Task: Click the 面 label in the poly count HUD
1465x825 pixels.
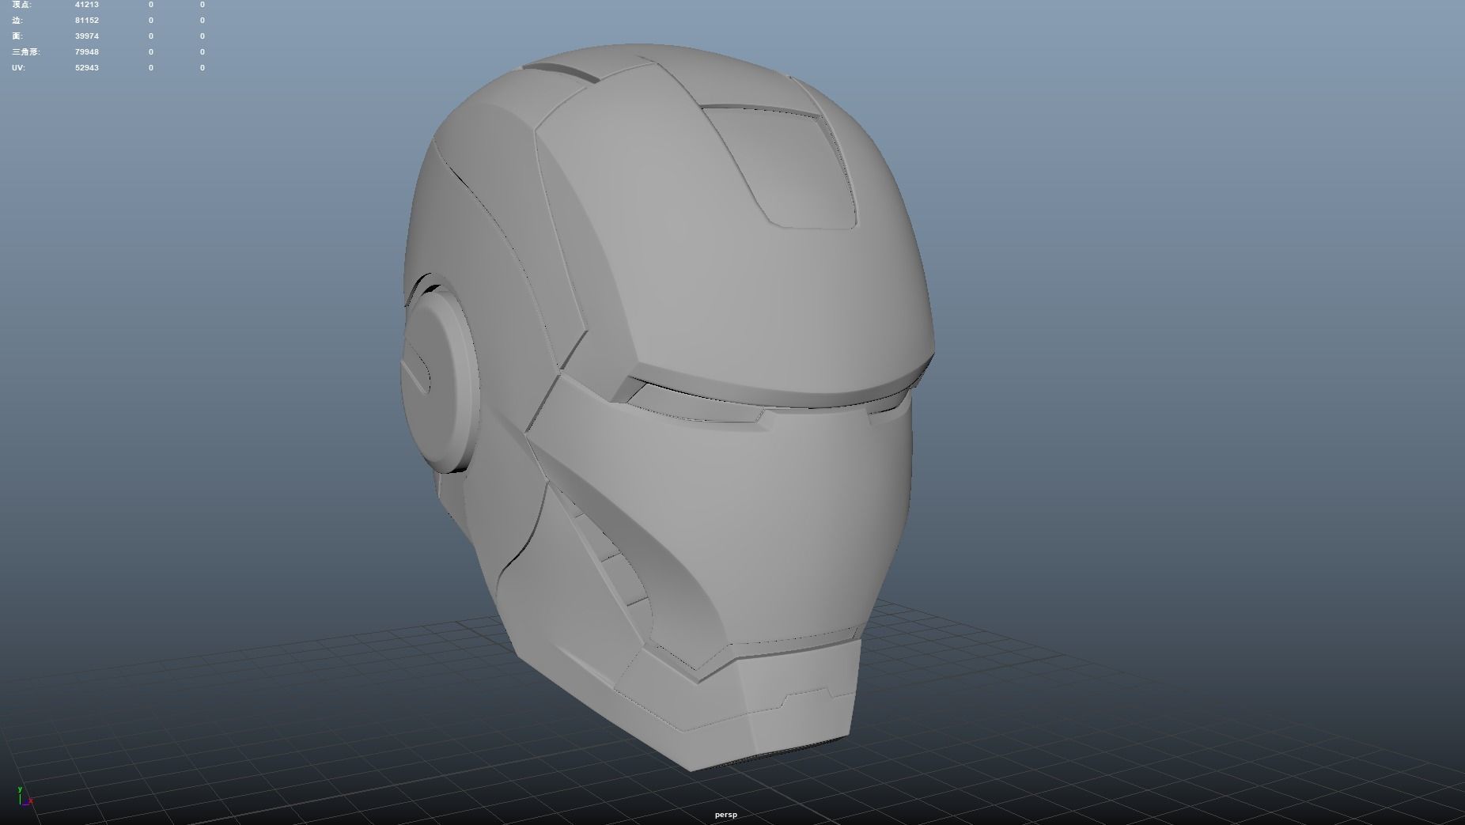Action: 17,36
